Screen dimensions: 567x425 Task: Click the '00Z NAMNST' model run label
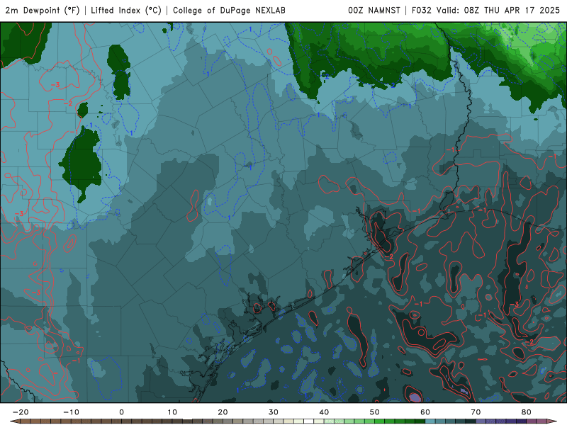pyautogui.click(x=374, y=11)
